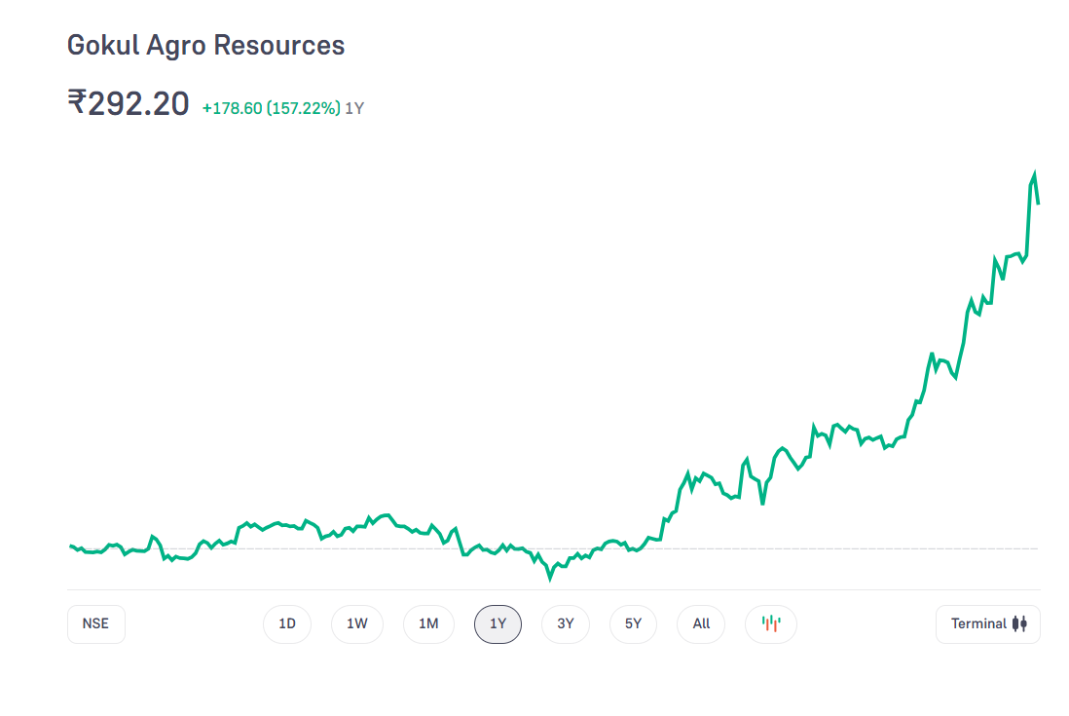
Task: Switch chart range to 5Y
Action: pos(633,623)
